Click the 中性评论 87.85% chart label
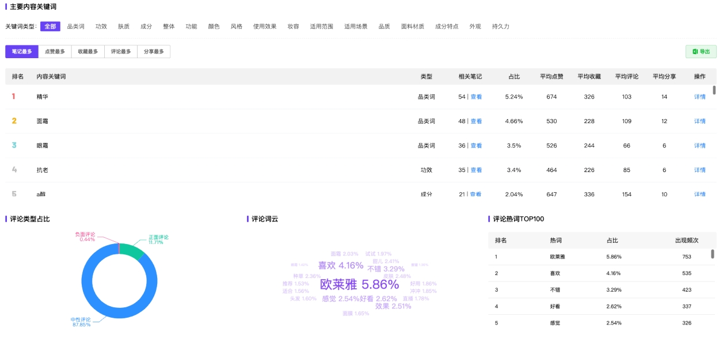Image resolution: width=723 pixels, height=343 pixels. (81, 322)
